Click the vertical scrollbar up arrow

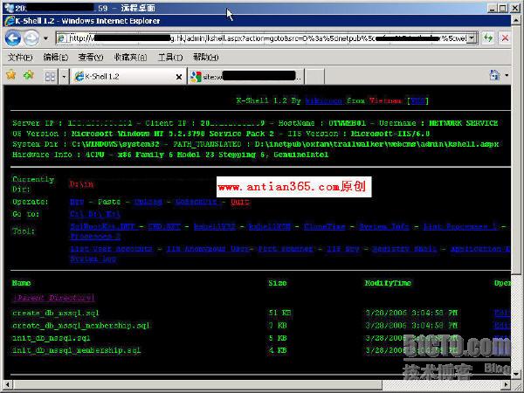(x=516, y=20)
